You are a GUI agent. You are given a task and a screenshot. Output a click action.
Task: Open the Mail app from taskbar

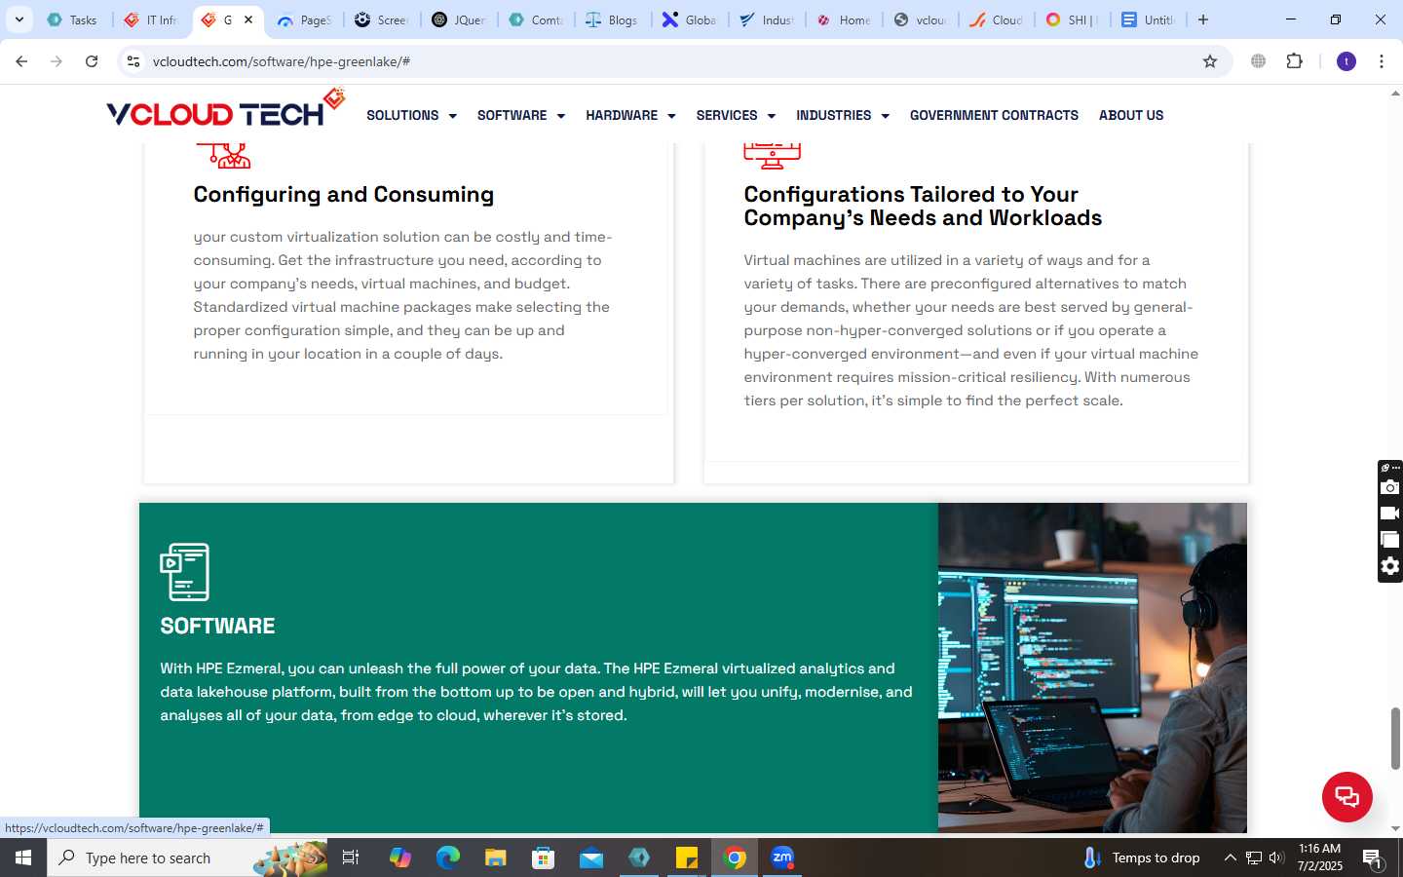pos(591,858)
